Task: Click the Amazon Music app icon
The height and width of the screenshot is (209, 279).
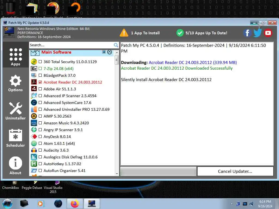Action: (x=34, y=123)
